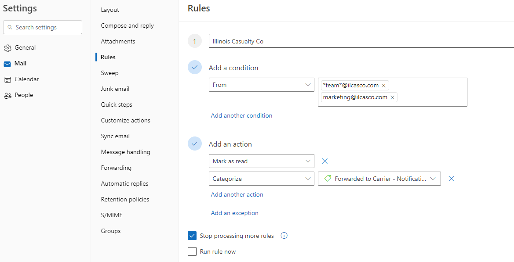Screen dimensions: 514x262
Task: Check the Run rule now box
Action: pos(192,251)
